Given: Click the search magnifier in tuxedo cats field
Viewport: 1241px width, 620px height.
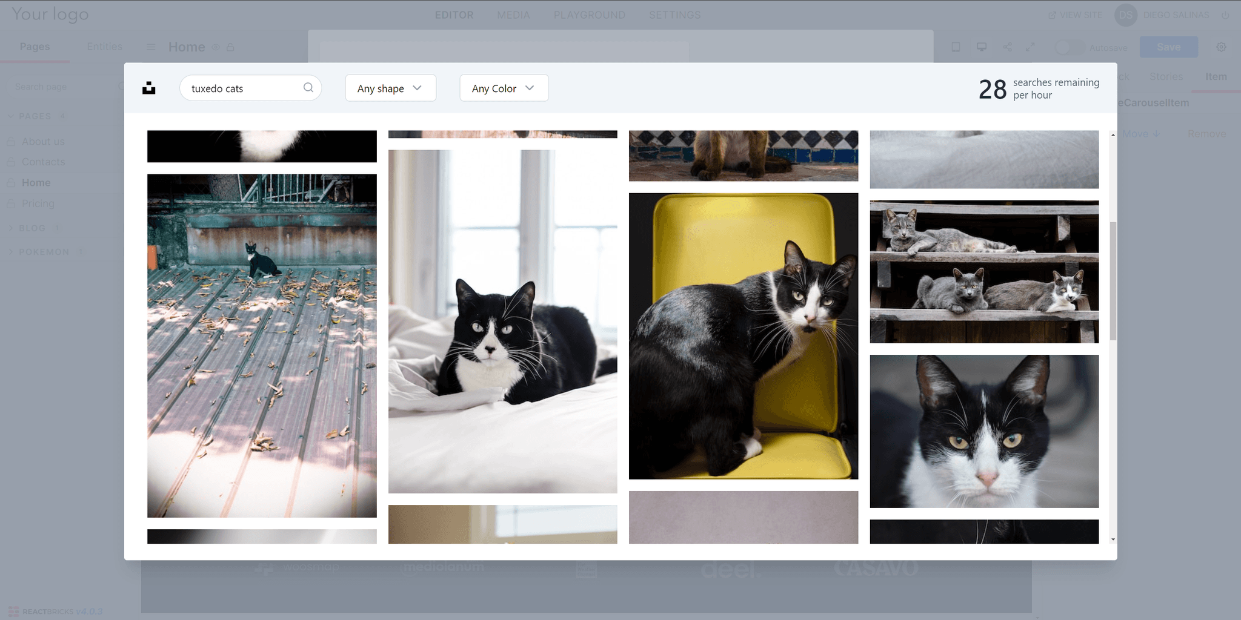Looking at the screenshot, I should coord(308,87).
